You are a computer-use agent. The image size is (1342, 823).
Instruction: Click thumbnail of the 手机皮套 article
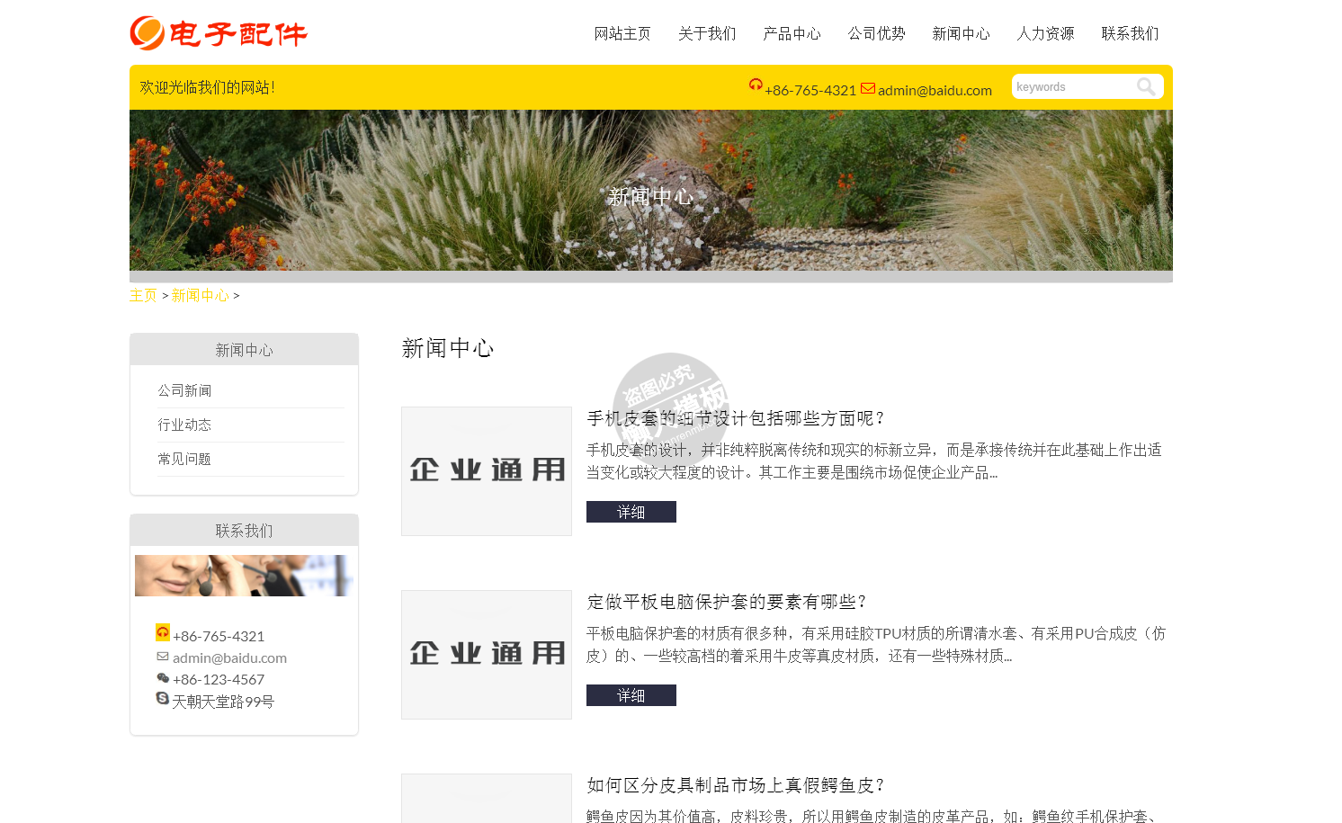487,471
